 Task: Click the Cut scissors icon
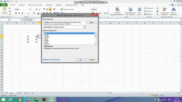pyautogui.click(x=10, y=8)
